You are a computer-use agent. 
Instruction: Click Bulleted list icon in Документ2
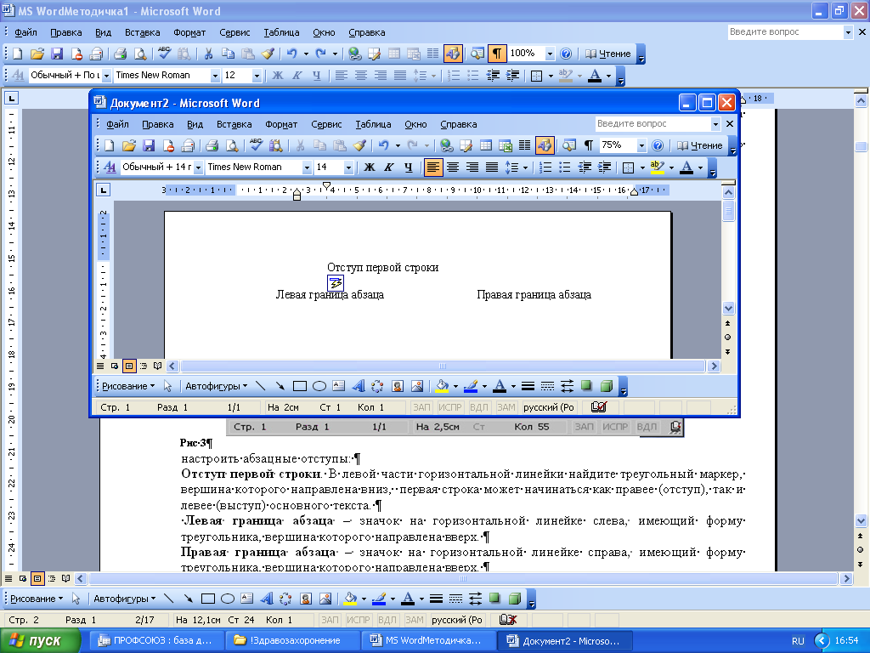tap(565, 167)
